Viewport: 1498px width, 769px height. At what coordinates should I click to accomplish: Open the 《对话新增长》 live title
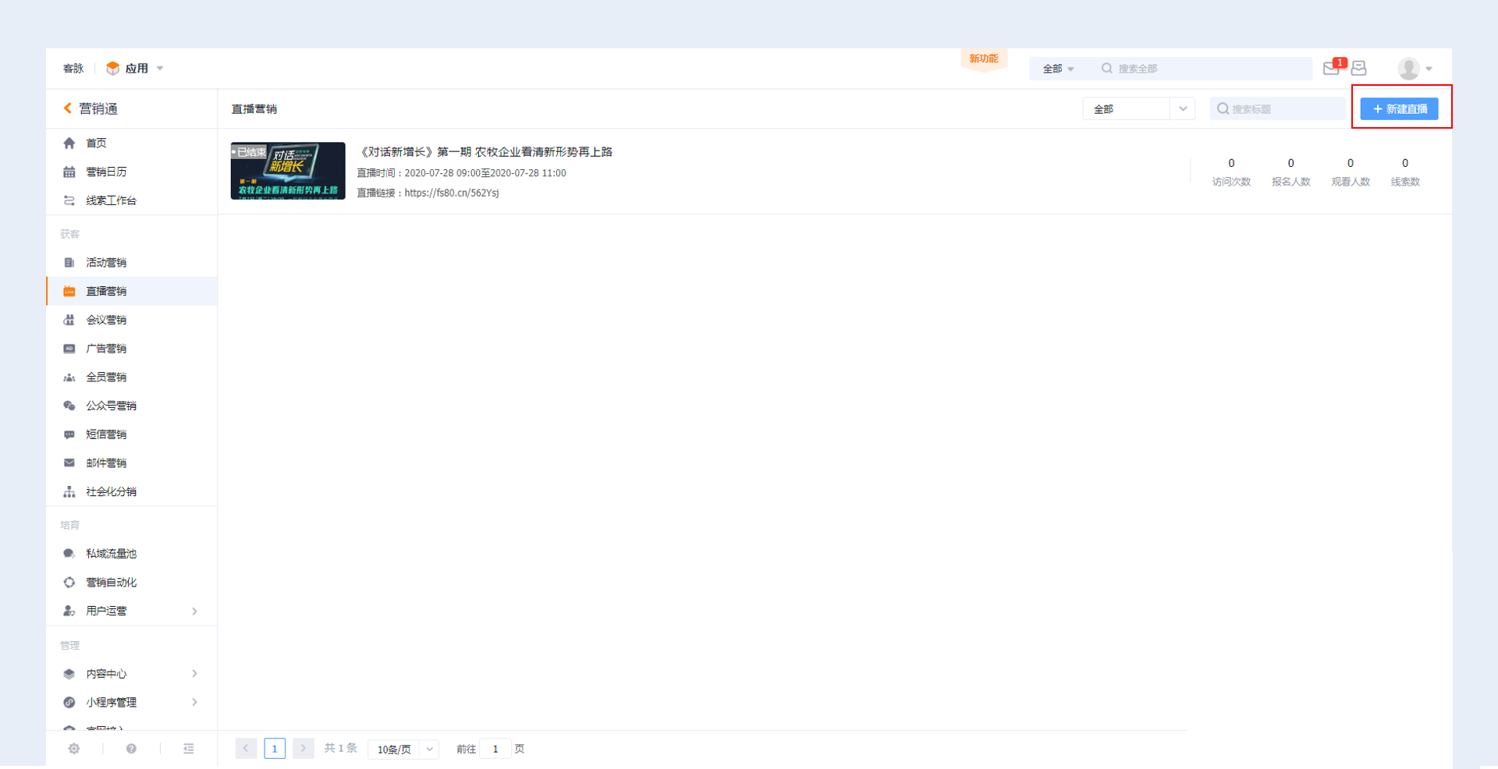coord(485,152)
